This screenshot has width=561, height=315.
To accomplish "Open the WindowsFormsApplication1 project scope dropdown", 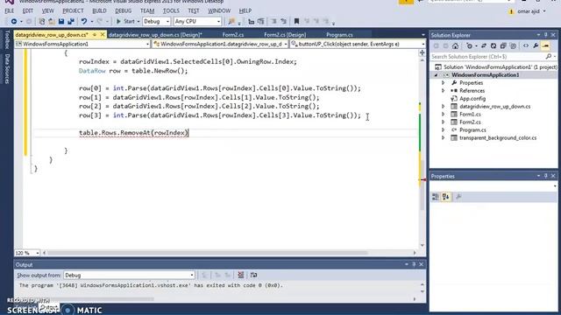I will point(82,44).
